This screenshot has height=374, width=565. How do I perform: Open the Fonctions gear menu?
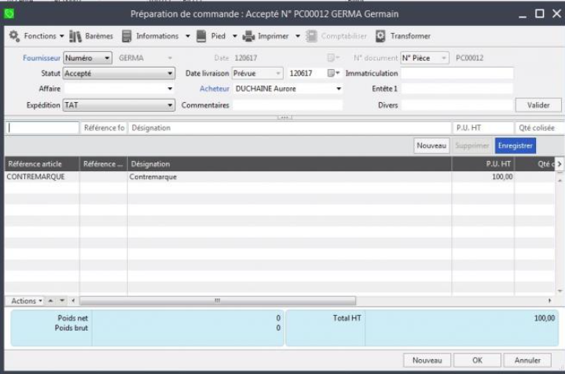pos(14,36)
